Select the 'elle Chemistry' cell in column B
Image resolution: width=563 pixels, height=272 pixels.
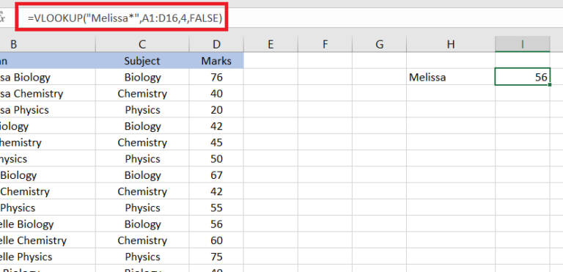pyautogui.click(x=48, y=240)
